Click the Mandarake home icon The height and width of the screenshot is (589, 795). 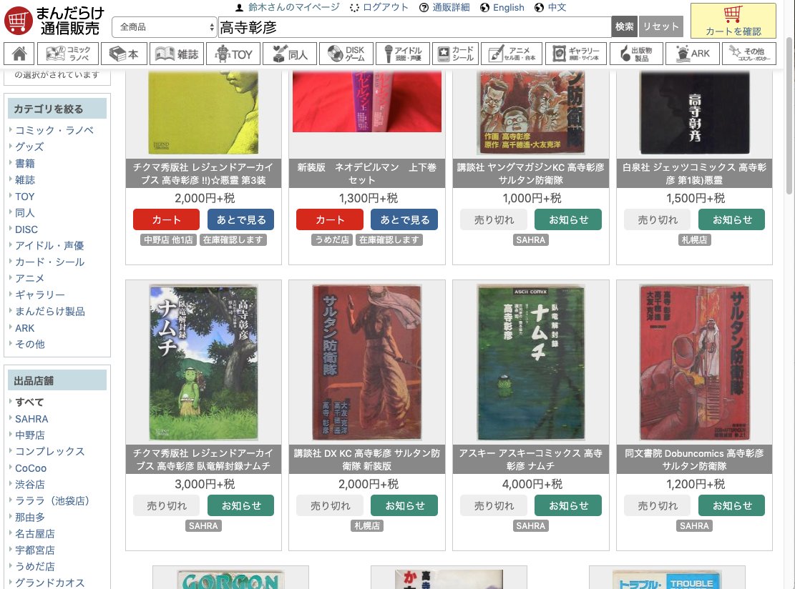coord(19,53)
